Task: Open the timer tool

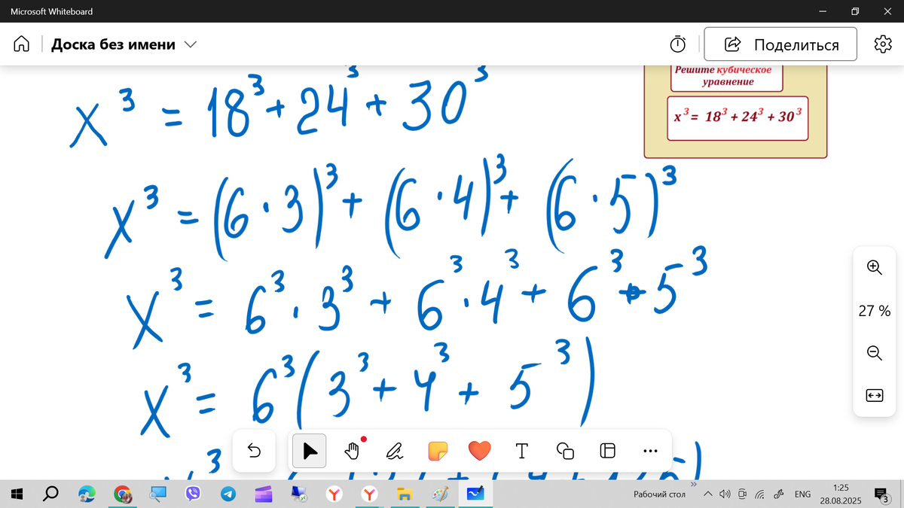Action: (678, 44)
